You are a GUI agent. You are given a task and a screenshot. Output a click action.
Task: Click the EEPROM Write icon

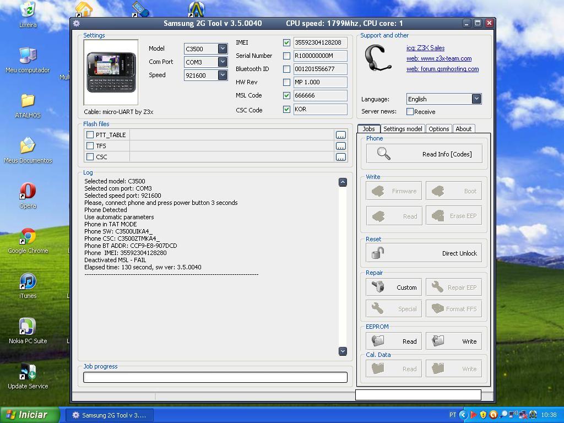438,341
